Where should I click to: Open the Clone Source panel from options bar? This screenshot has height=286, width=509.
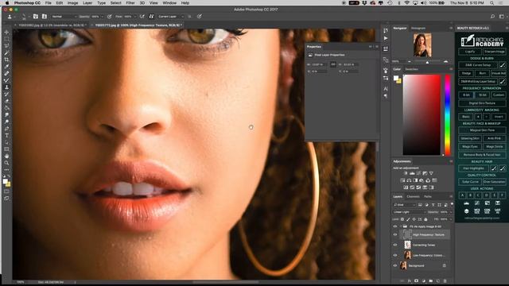point(45,16)
